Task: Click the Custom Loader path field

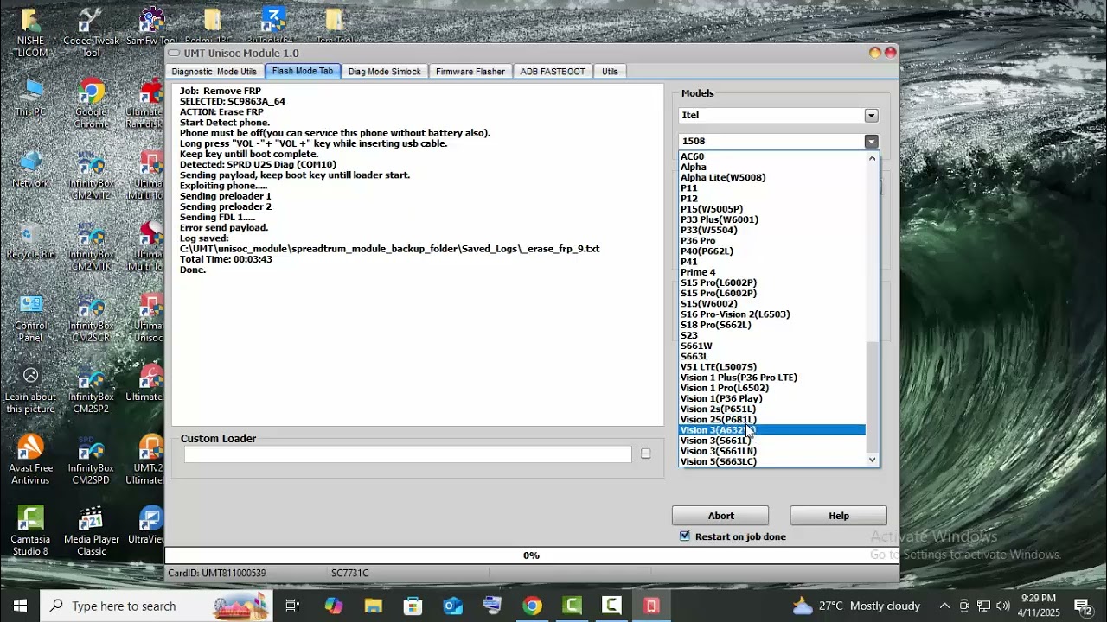Action: [407, 454]
